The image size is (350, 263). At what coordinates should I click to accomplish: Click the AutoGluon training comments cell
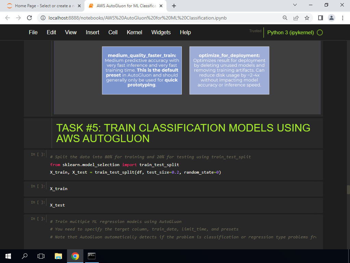[173, 232]
